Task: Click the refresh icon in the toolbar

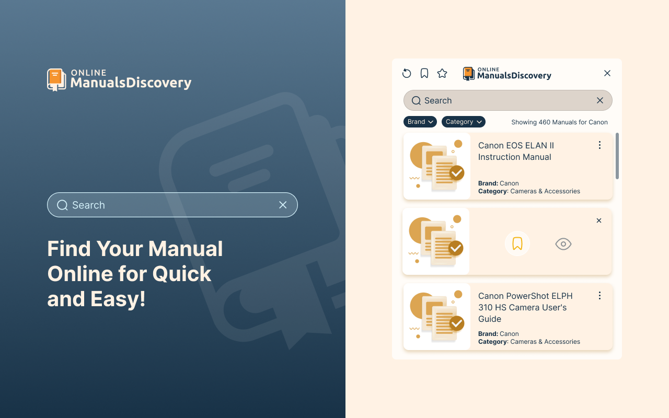Action: tap(407, 73)
